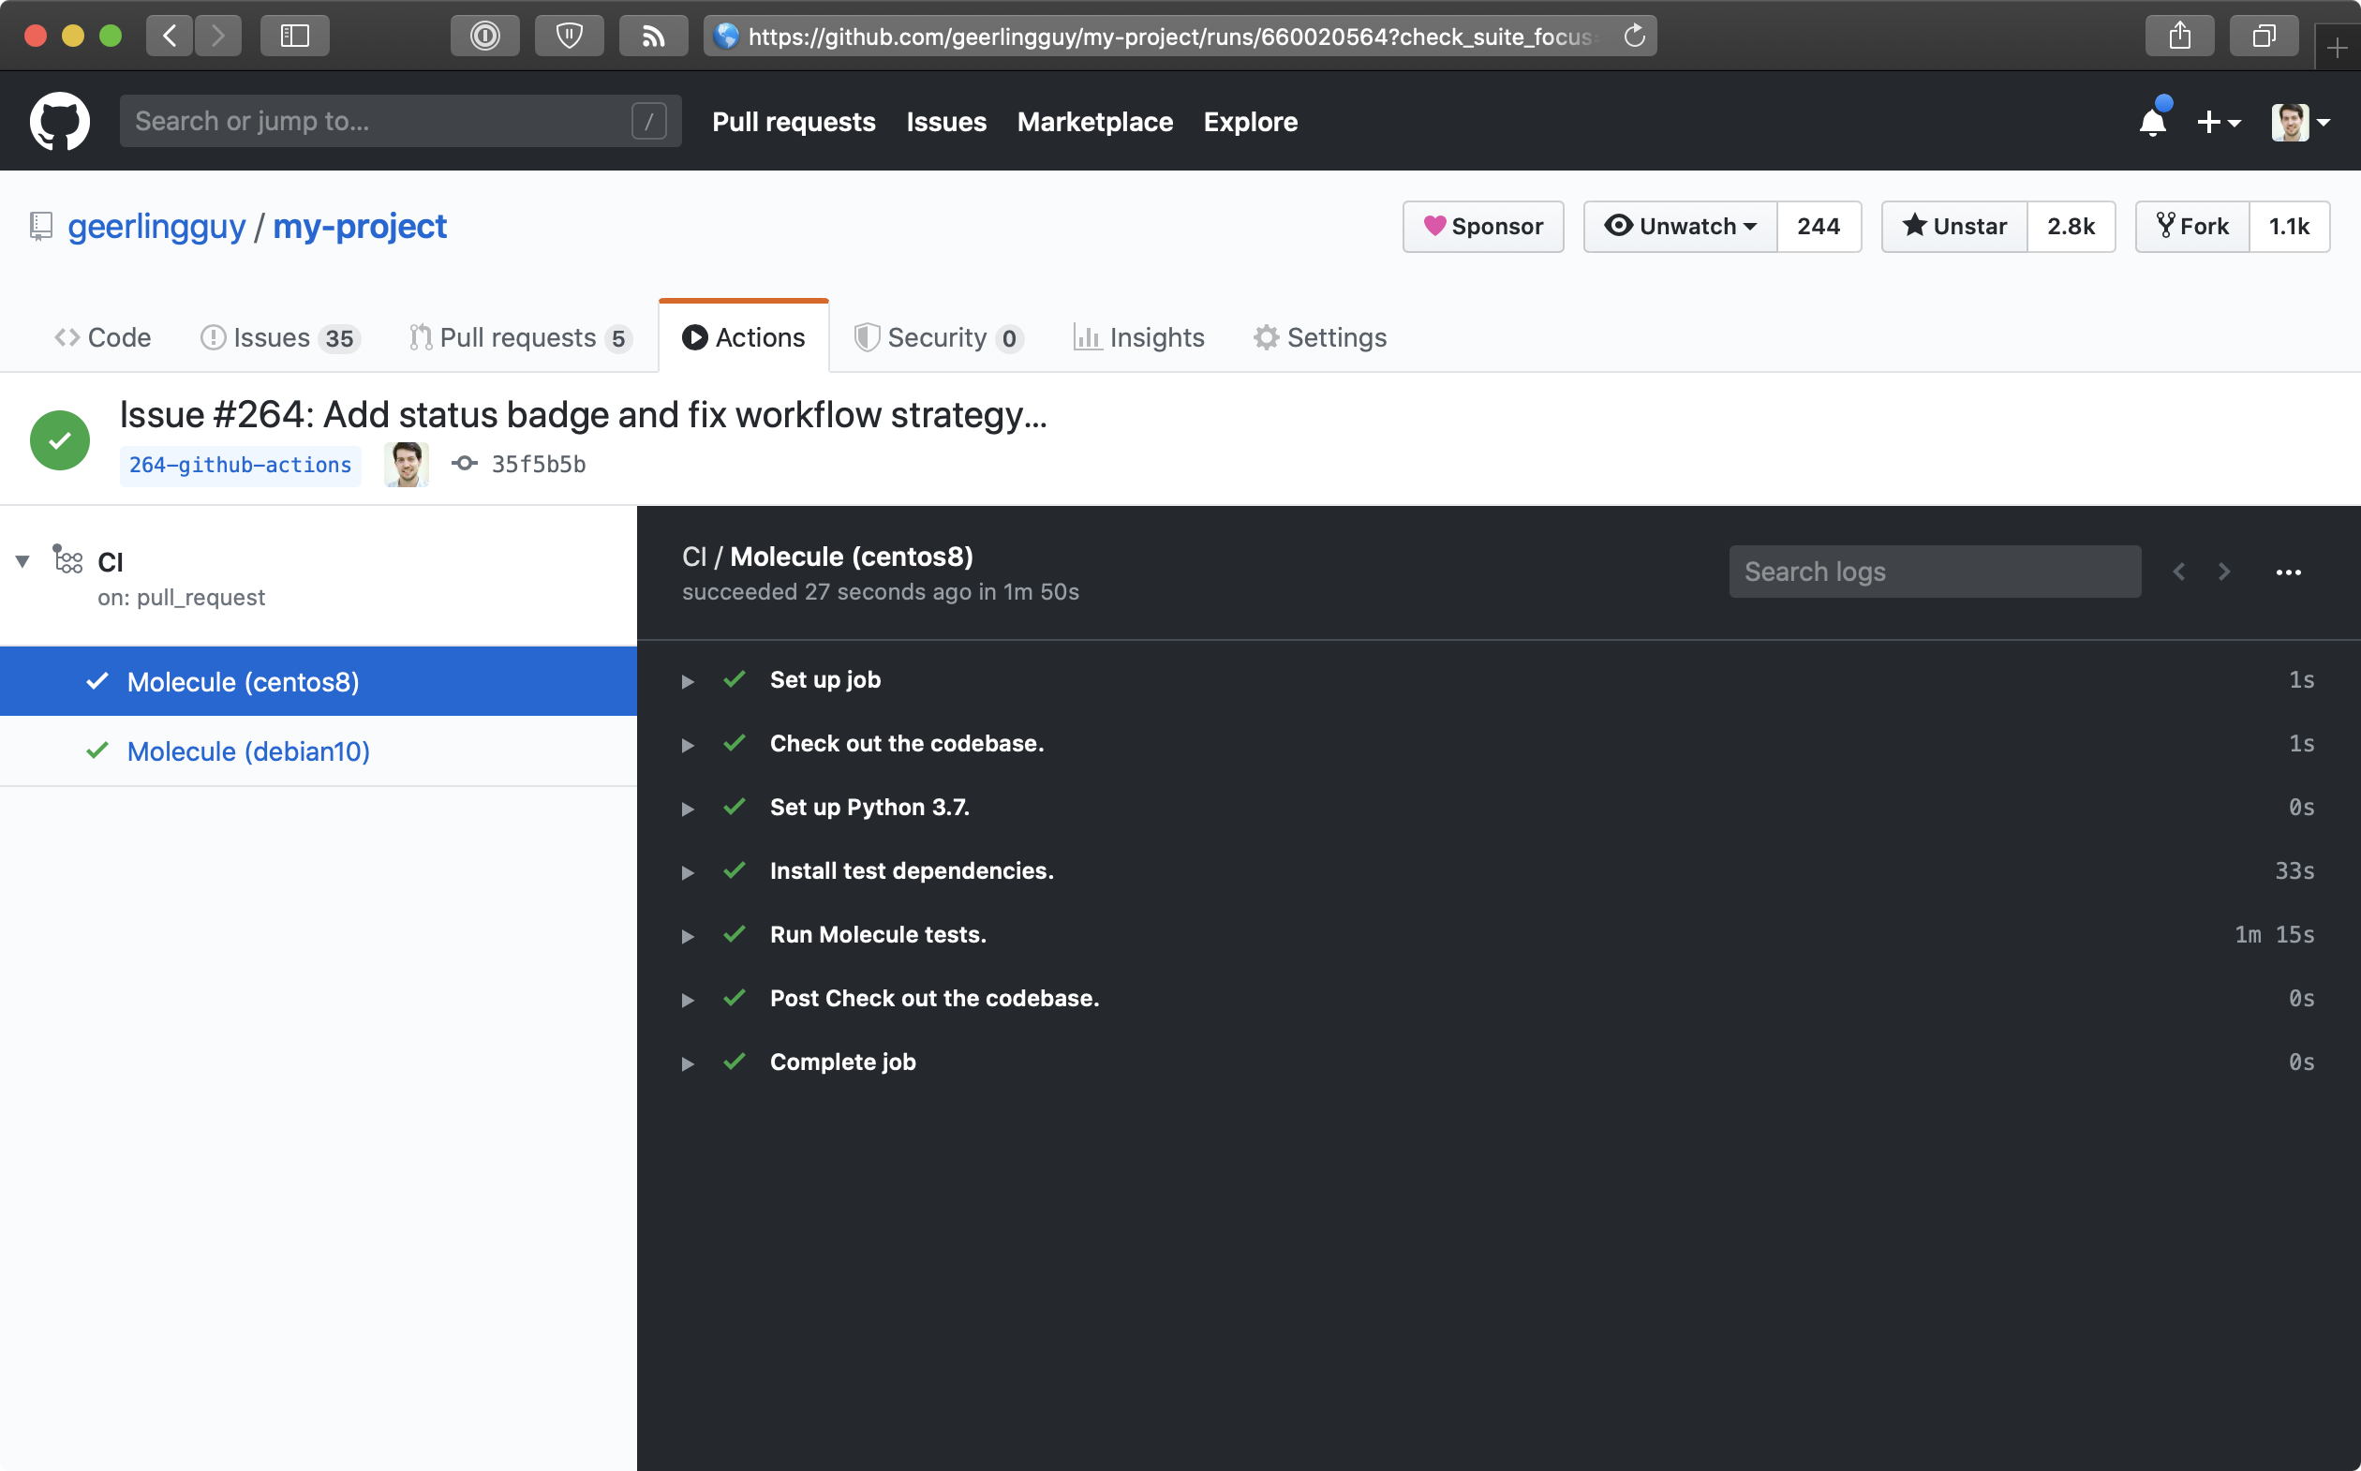Expand the Run Molecule tests step

[x=688, y=936]
